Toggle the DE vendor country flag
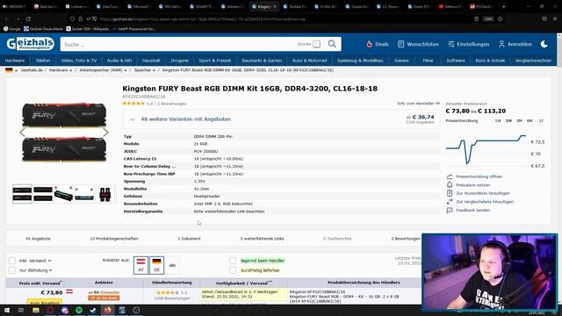The image size is (562, 316). 156,265
